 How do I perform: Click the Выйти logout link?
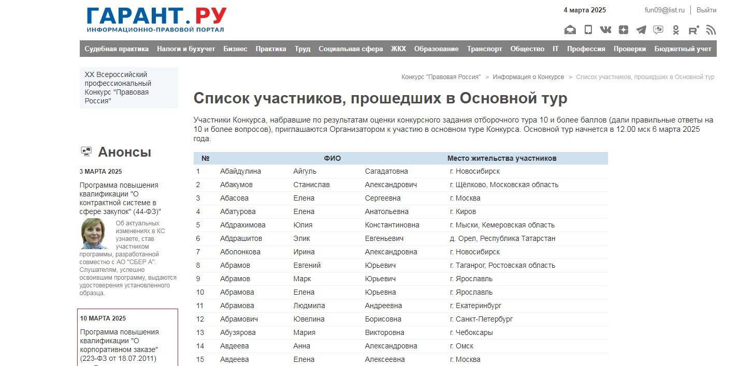706,9
